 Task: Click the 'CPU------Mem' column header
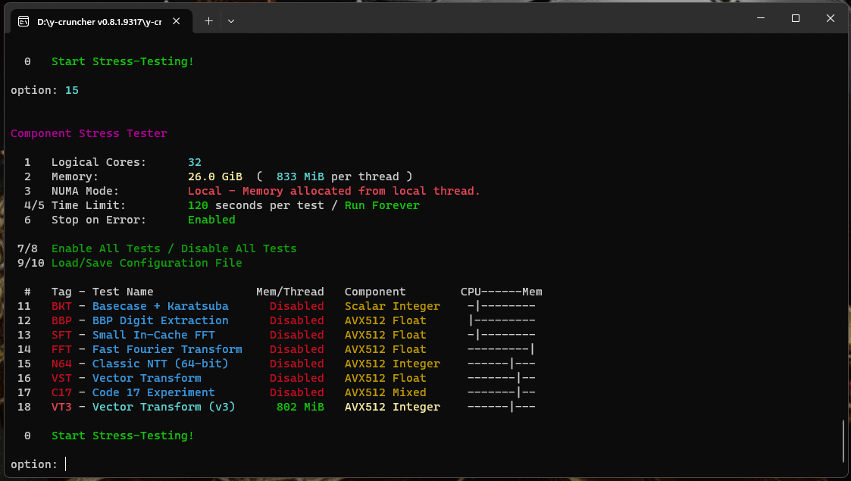502,292
